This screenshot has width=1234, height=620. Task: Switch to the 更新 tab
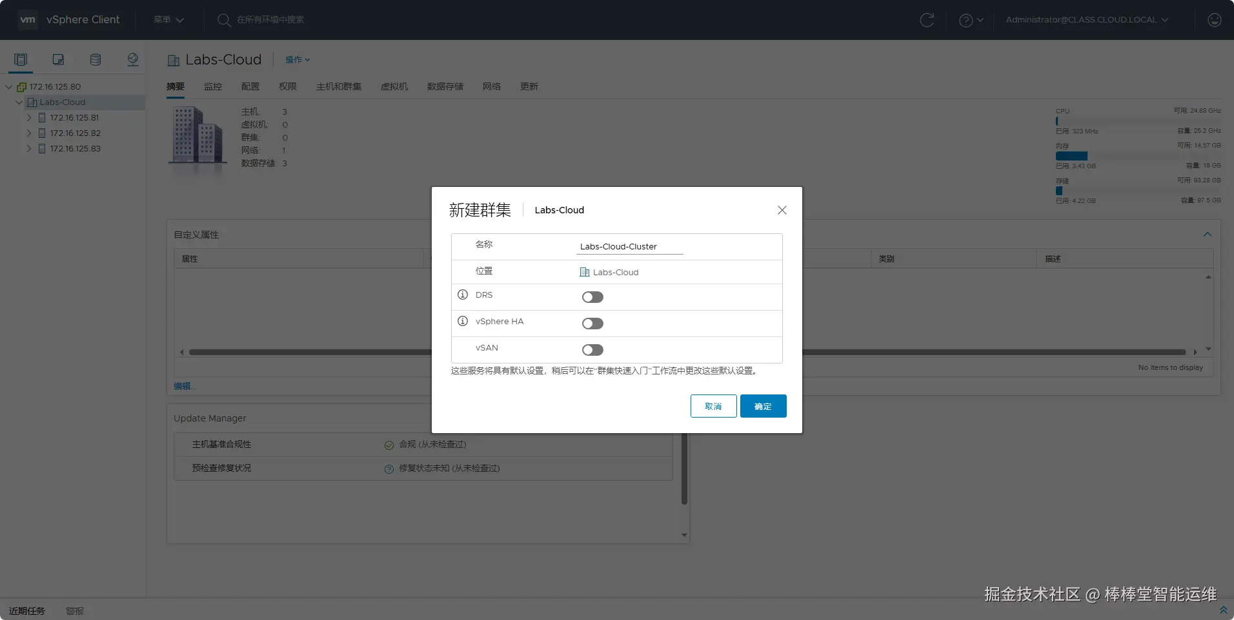pyautogui.click(x=529, y=86)
